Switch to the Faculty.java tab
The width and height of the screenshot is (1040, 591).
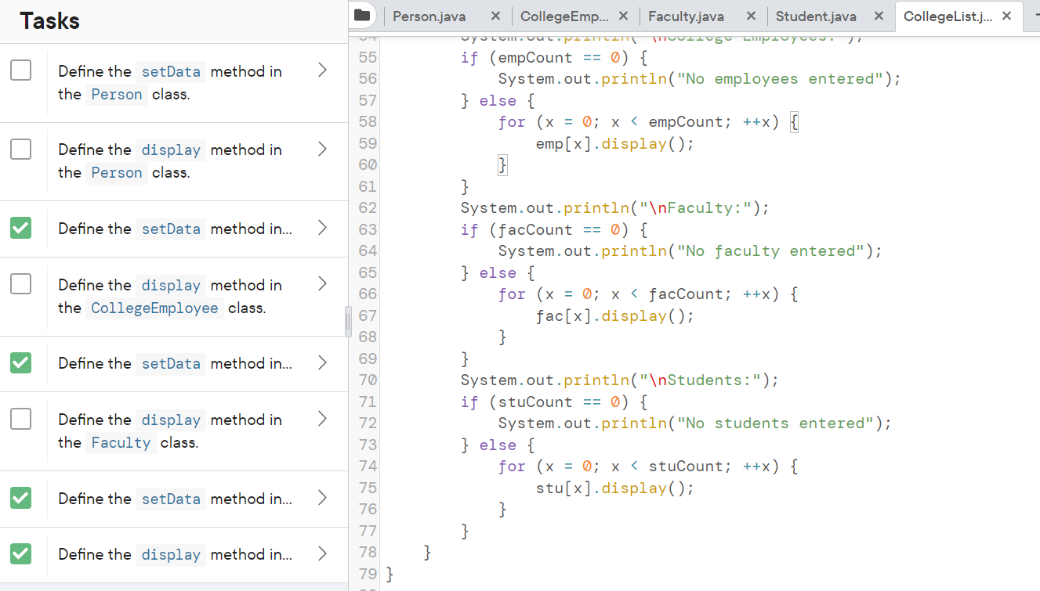[x=687, y=16]
